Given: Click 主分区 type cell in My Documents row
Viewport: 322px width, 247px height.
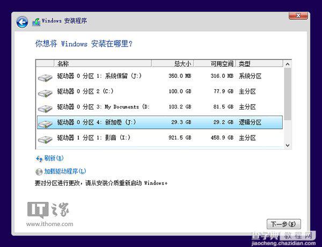Looking at the screenshot, I should coord(247,107).
